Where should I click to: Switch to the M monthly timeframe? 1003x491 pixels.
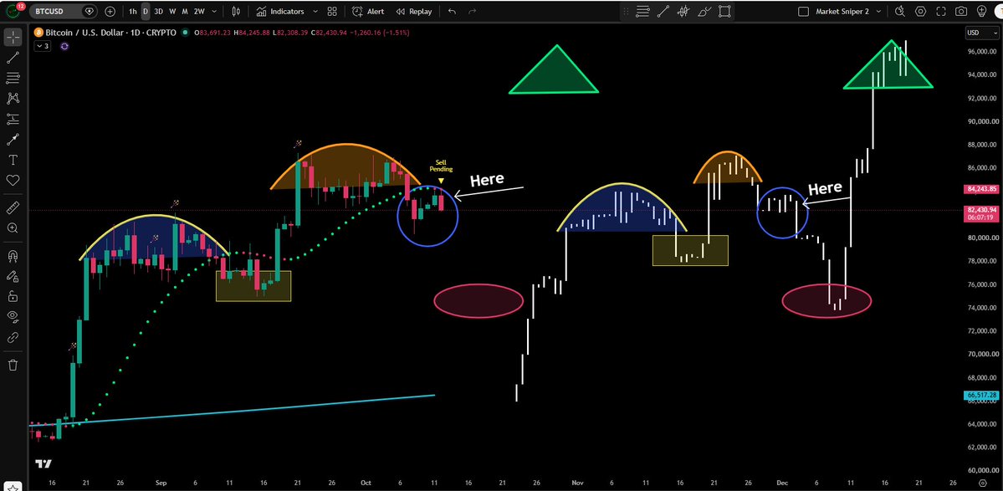[185, 12]
